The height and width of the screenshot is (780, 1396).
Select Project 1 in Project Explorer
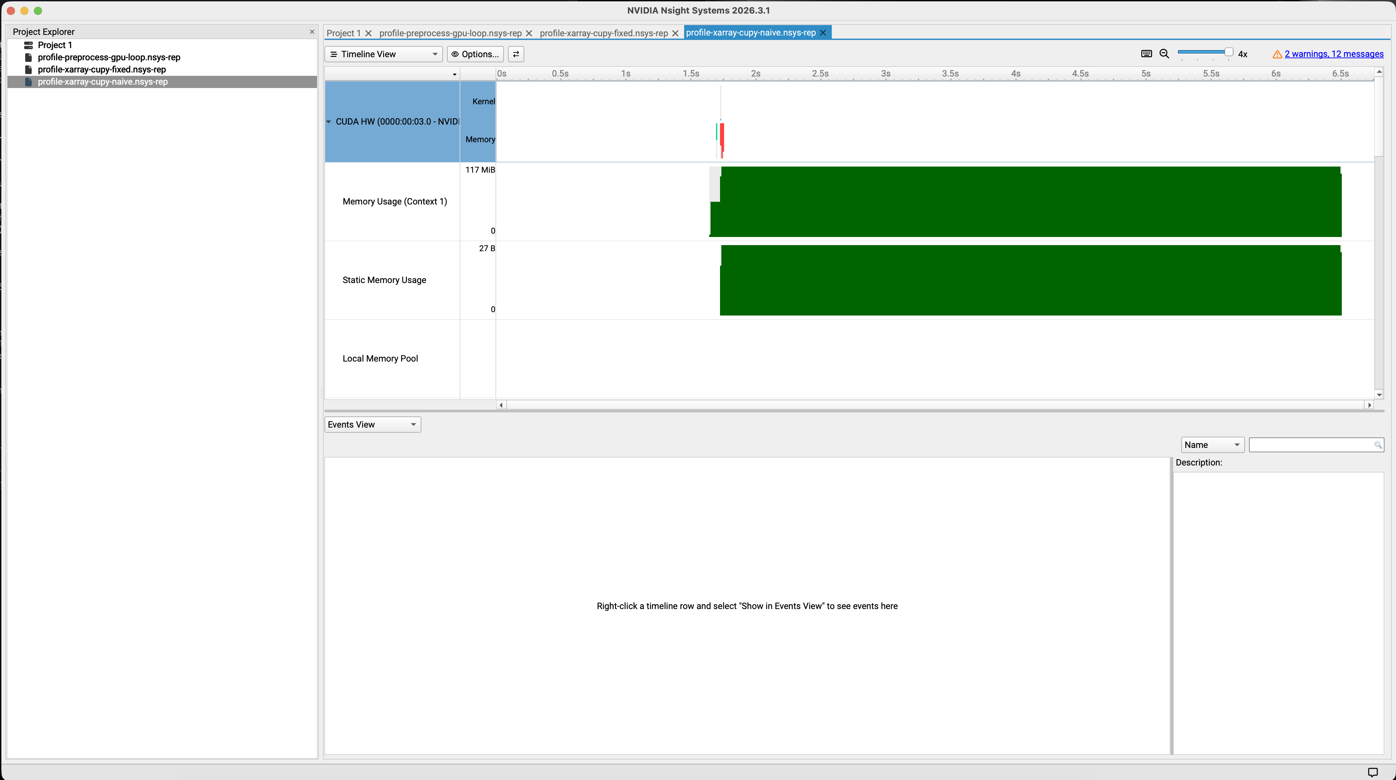55,45
